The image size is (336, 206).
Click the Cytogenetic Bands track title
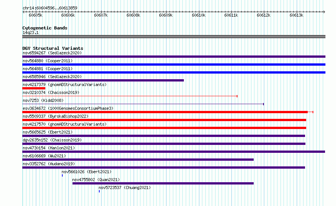point(45,28)
